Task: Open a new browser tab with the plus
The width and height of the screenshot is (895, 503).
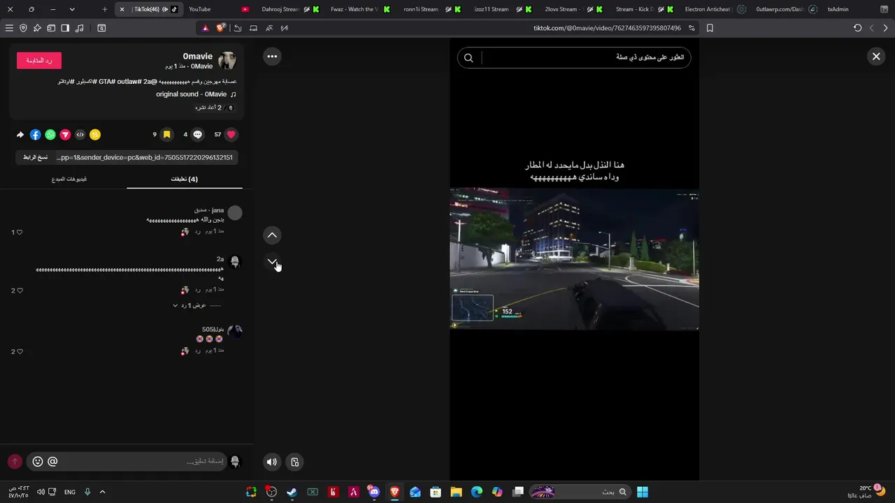Action: [x=105, y=10]
